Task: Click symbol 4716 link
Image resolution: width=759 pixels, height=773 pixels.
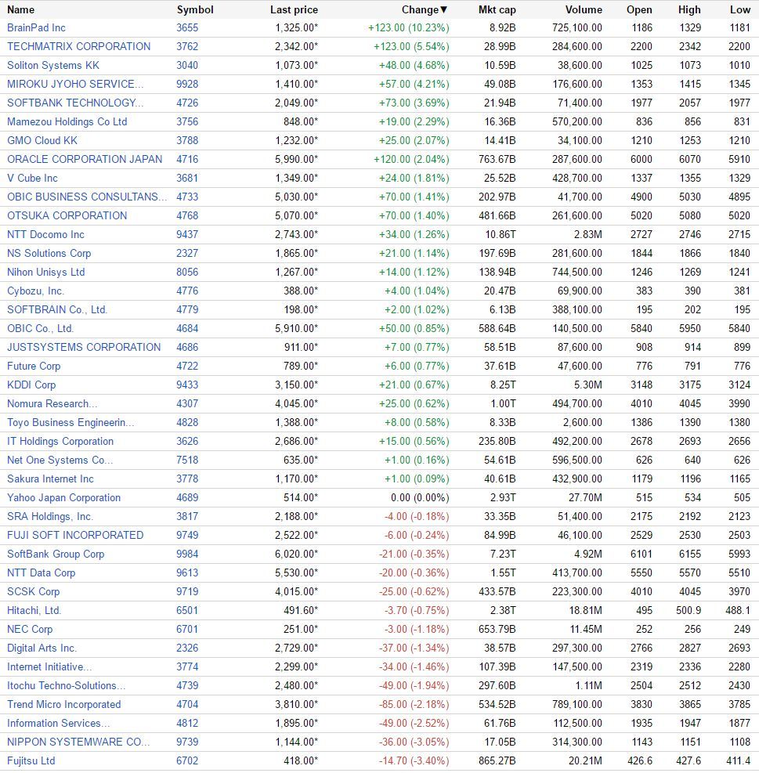Action: point(187,159)
